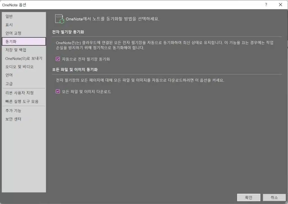Click the 전자 필기장 동기화 section heading
The image size is (288, 204).
click(68, 32)
